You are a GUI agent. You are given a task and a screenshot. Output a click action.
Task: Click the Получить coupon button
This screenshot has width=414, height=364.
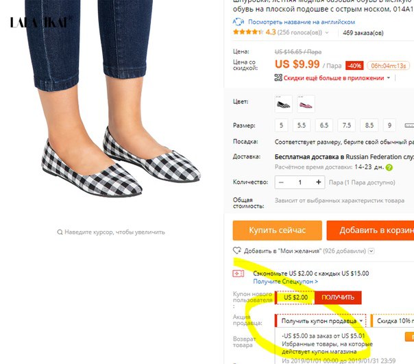[x=338, y=298]
